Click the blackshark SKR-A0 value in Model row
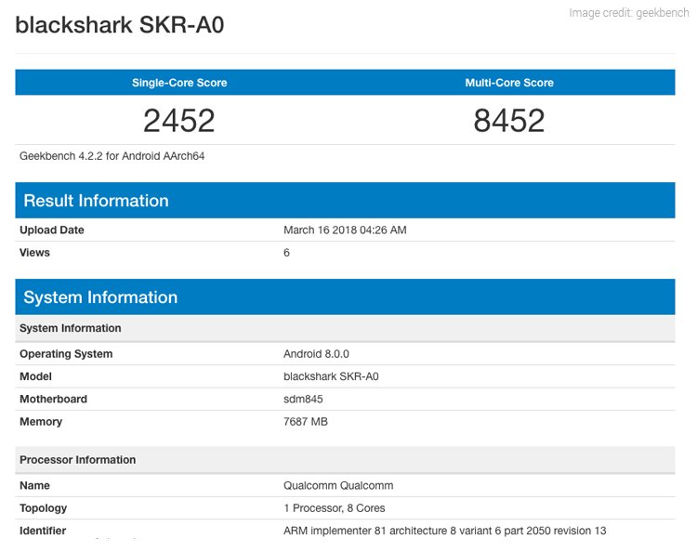 pos(331,376)
